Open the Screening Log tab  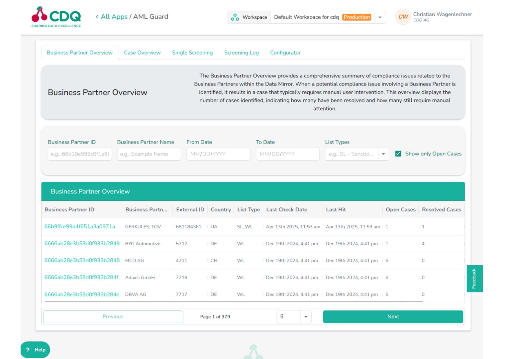[241, 53]
